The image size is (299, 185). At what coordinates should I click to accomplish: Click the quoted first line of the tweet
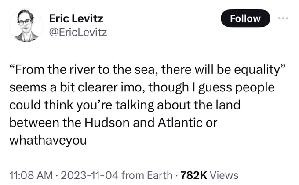click(148, 70)
